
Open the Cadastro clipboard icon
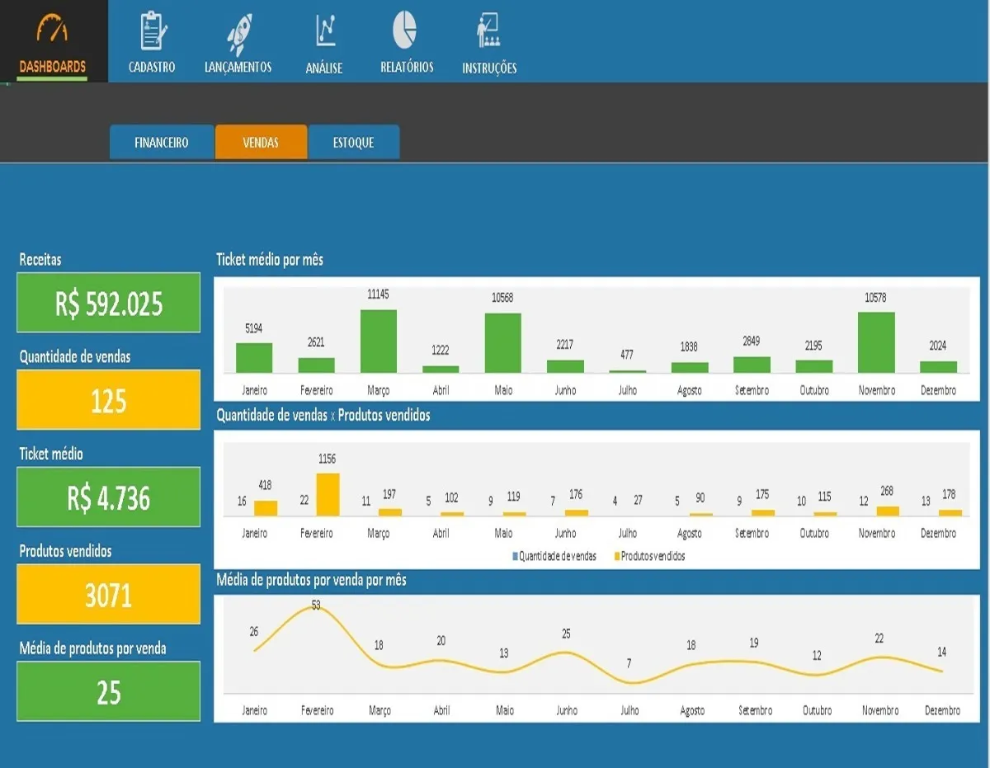click(x=152, y=31)
